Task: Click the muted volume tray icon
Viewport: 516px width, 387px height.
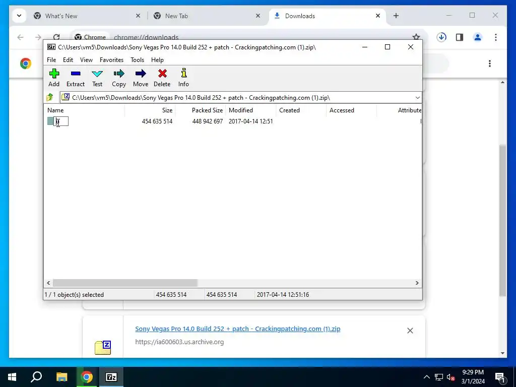Action: pyautogui.click(x=451, y=377)
